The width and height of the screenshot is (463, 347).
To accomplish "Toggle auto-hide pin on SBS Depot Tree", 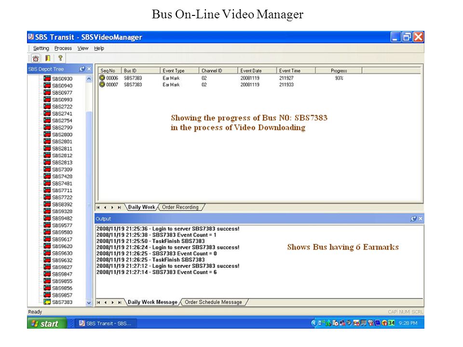I will point(82,69).
